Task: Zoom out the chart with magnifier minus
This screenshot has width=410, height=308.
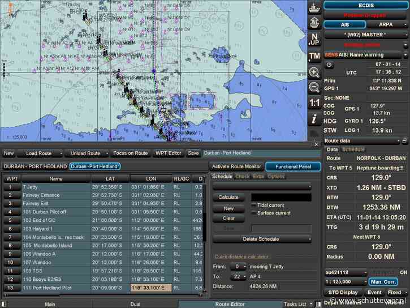Action: click(314, 87)
